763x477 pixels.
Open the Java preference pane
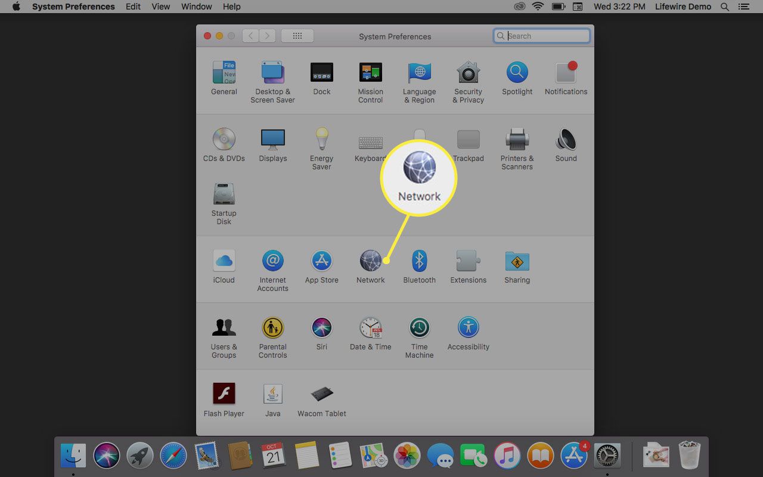point(273,400)
